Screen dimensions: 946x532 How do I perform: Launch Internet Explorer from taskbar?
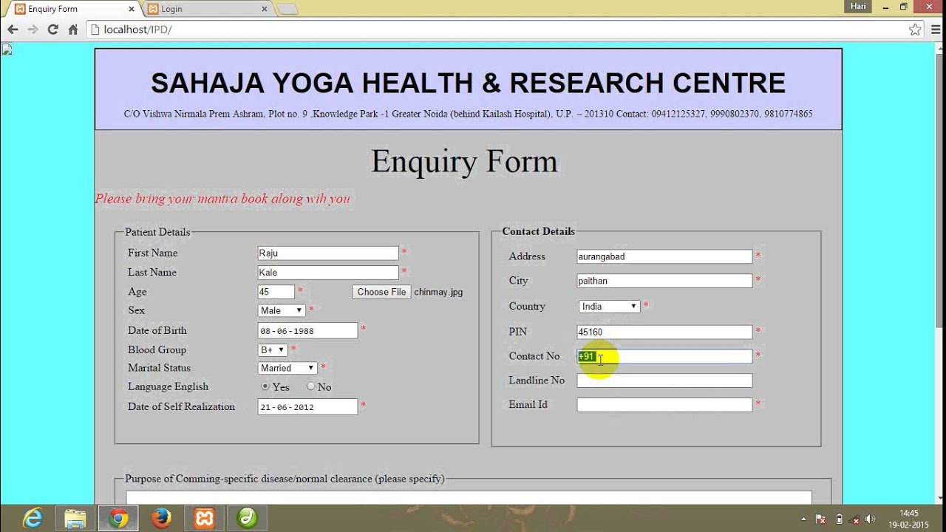coord(33,518)
